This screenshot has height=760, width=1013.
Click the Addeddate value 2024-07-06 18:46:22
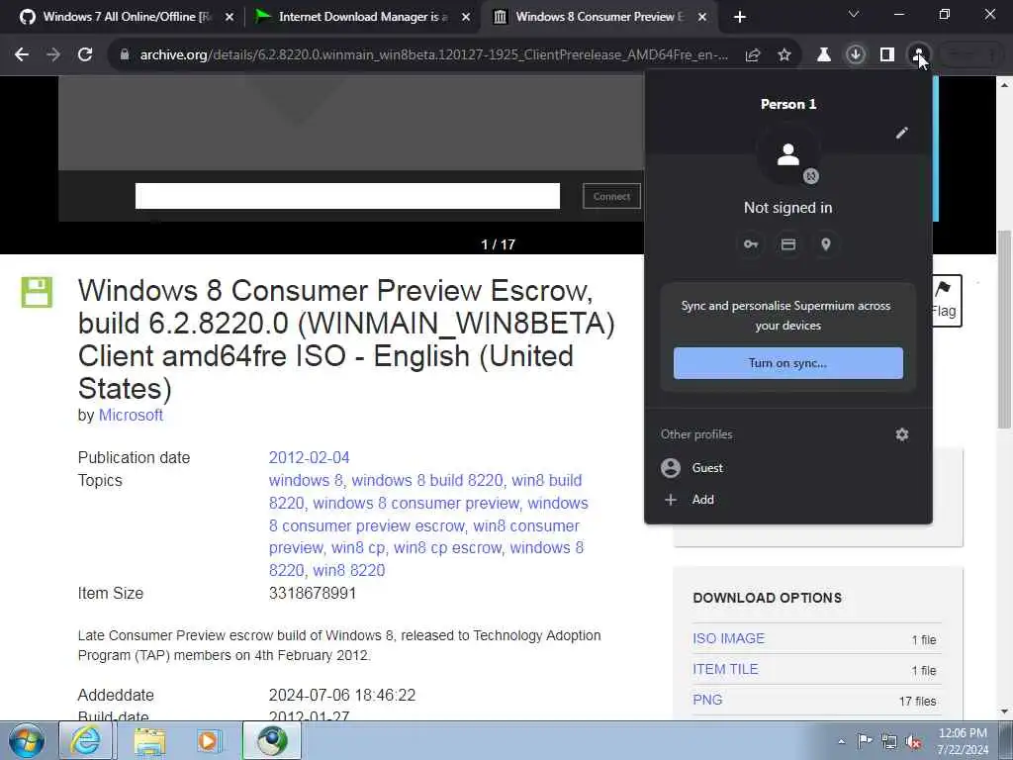342,696
